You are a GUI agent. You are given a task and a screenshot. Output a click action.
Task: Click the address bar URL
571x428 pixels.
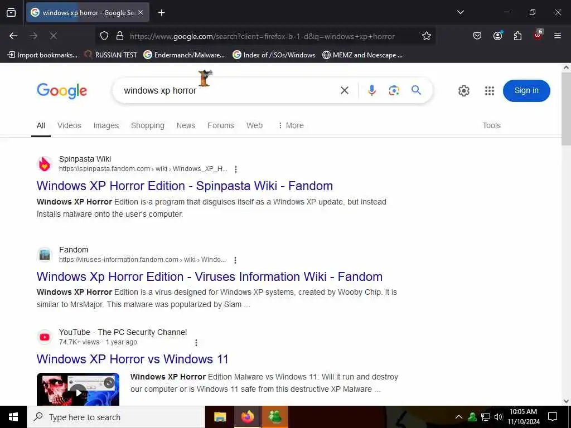(262, 36)
